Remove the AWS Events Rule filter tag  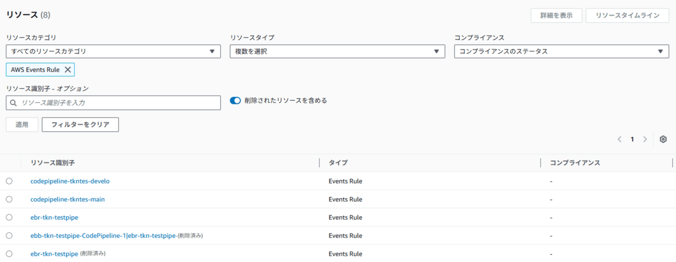pos(68,70)
